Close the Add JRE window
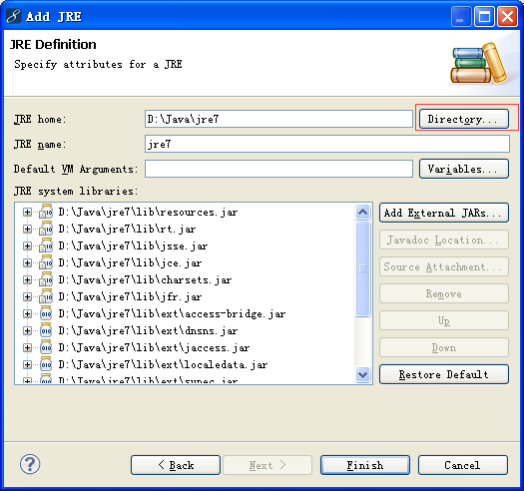This screenshot has width=524, height=491. [x=507, y=16]
